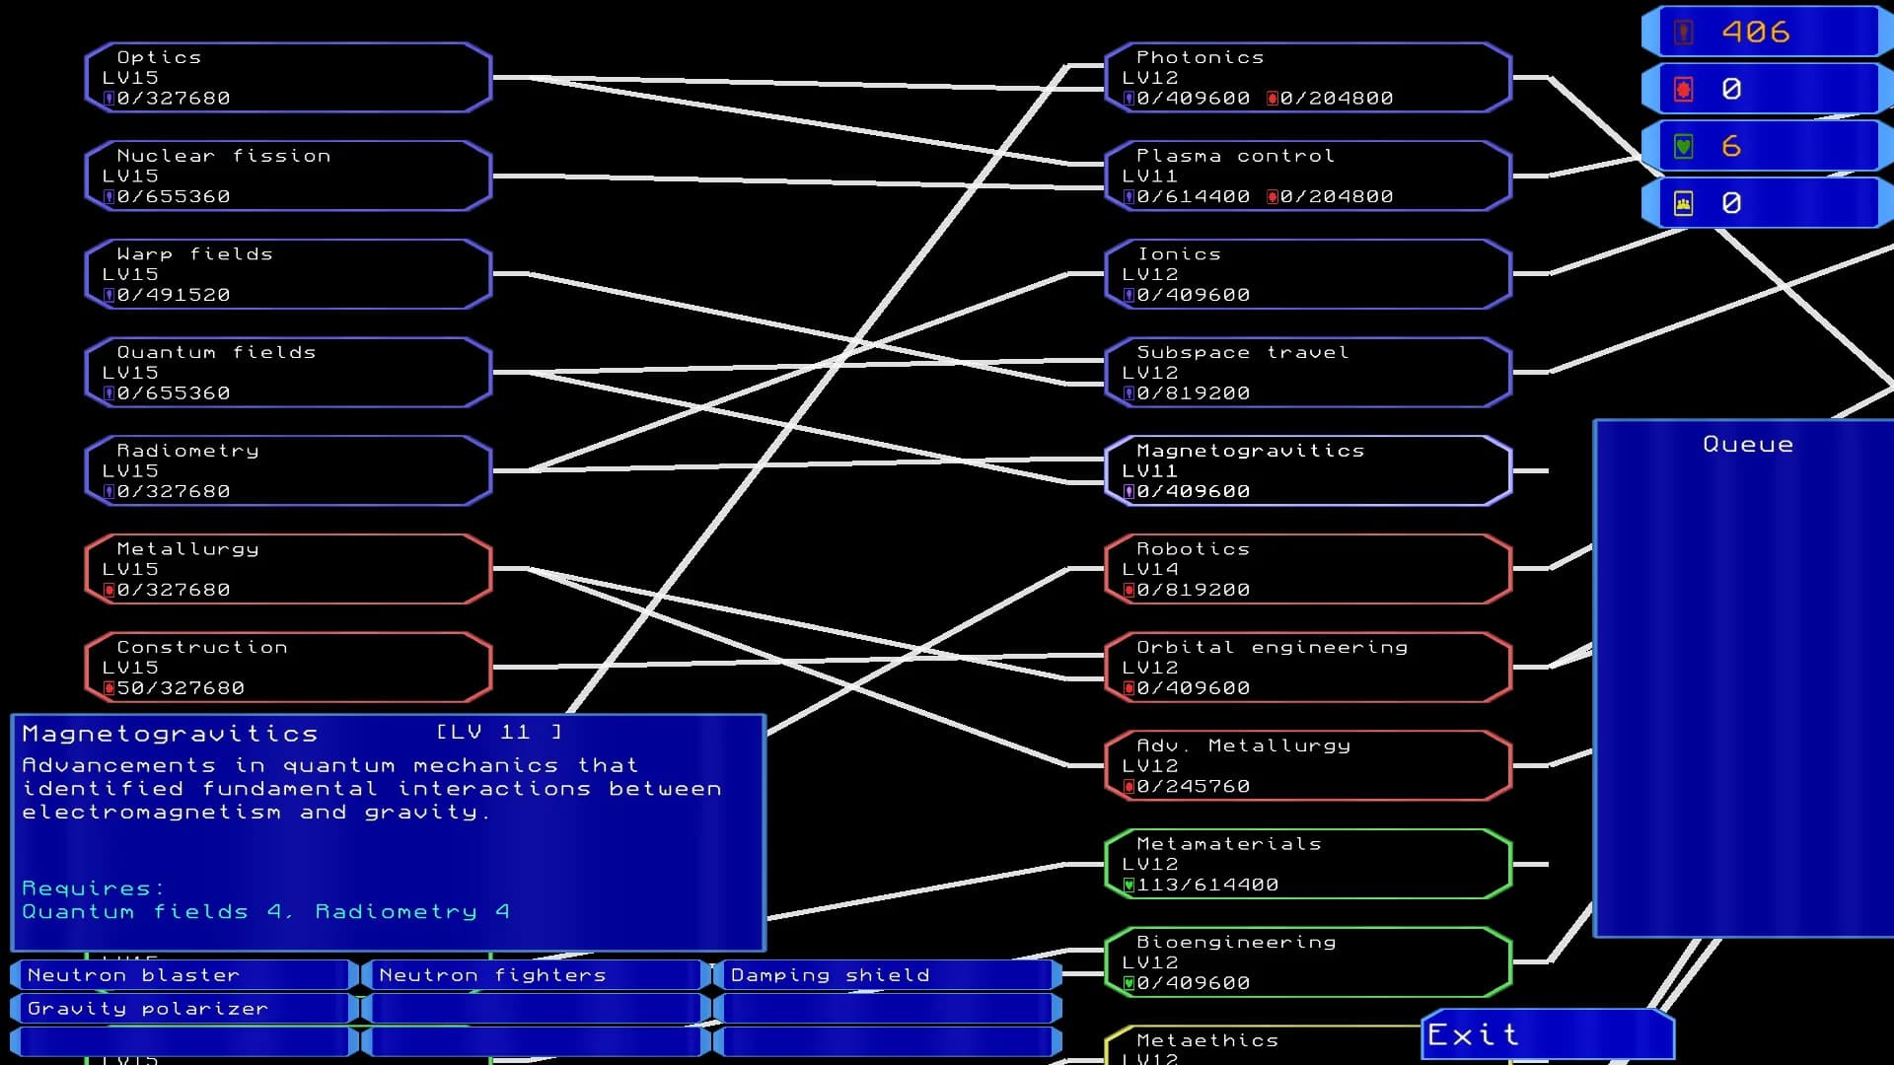Screen dimensions: 1894x1065
Task: Click the requirement text Quantum fields 4, Radiometry 4
Action: 266,912
